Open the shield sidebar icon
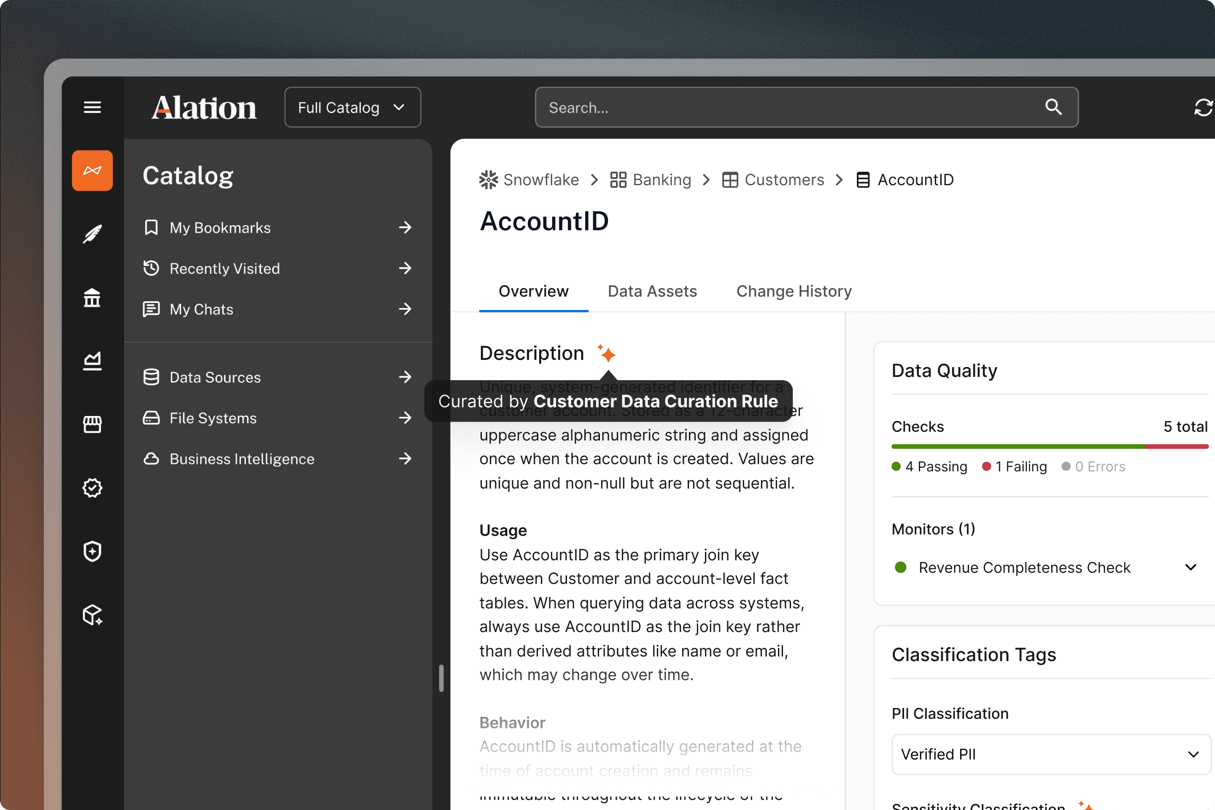The image size is (1215, 810). pos(92,551)
